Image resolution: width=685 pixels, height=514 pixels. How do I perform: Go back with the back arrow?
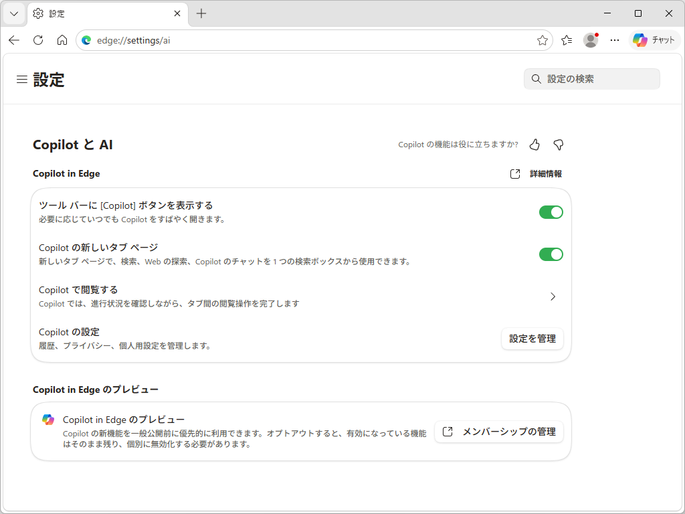tap(14, 40)
